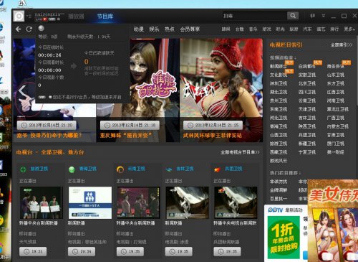Open the 动漫 category menu
The height and width of the screenshot is (262, 358).
click(138, 29)
